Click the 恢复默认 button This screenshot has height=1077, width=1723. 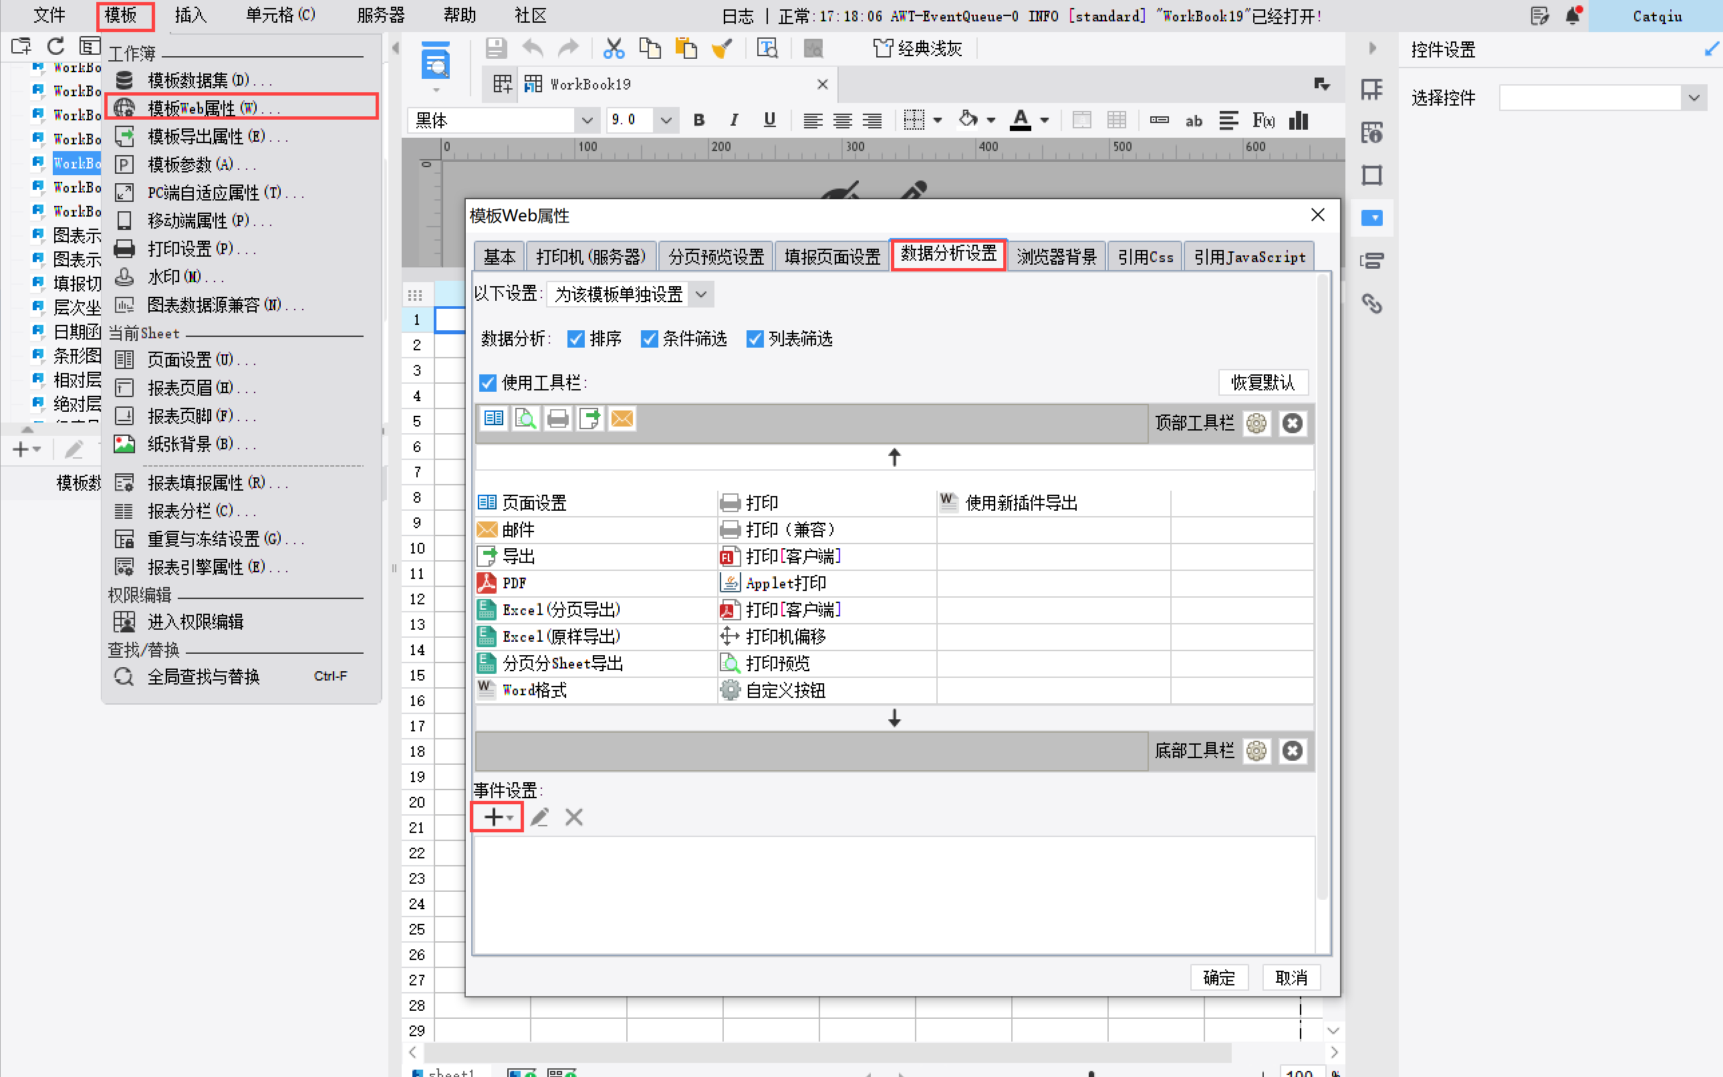(1263, 382)
